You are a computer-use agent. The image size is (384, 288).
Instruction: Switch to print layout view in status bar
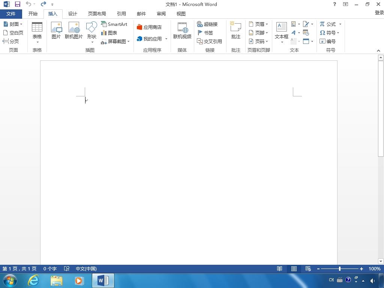(x=294, y=268)
